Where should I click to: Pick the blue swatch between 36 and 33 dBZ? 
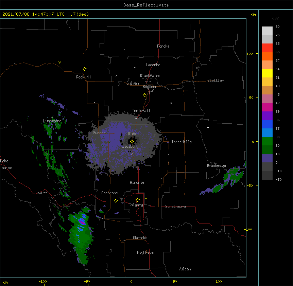click(x=267, y=124)
